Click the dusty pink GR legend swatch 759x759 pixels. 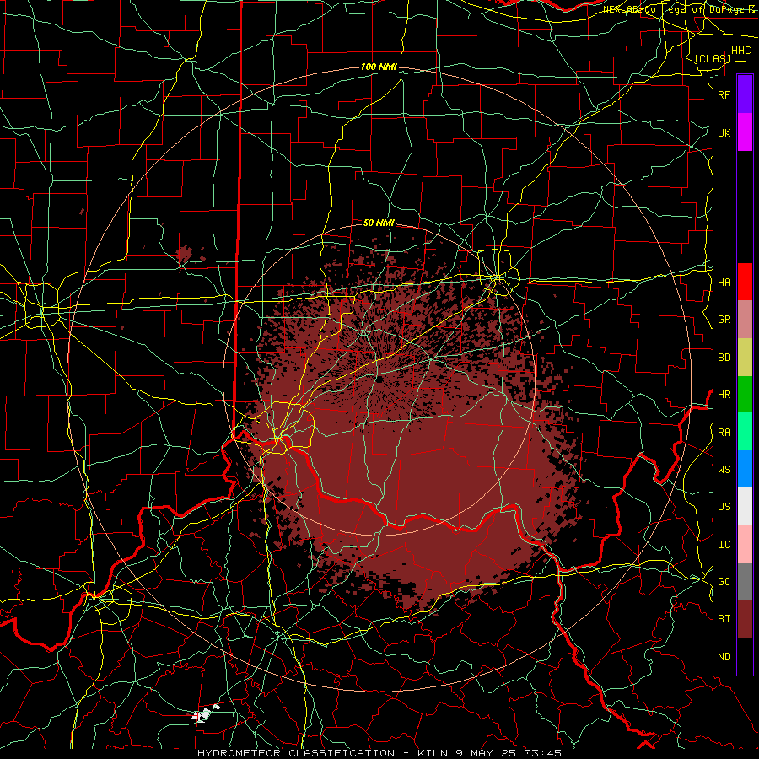tap(745, 319)
